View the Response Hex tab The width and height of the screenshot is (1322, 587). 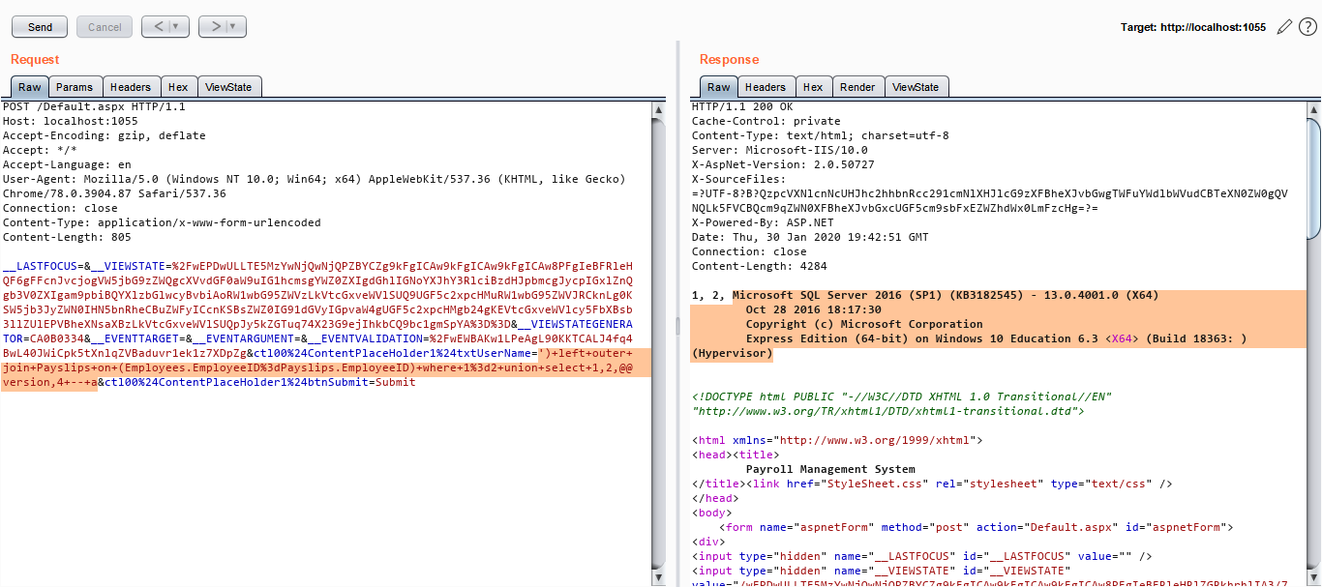pos(813,87)
